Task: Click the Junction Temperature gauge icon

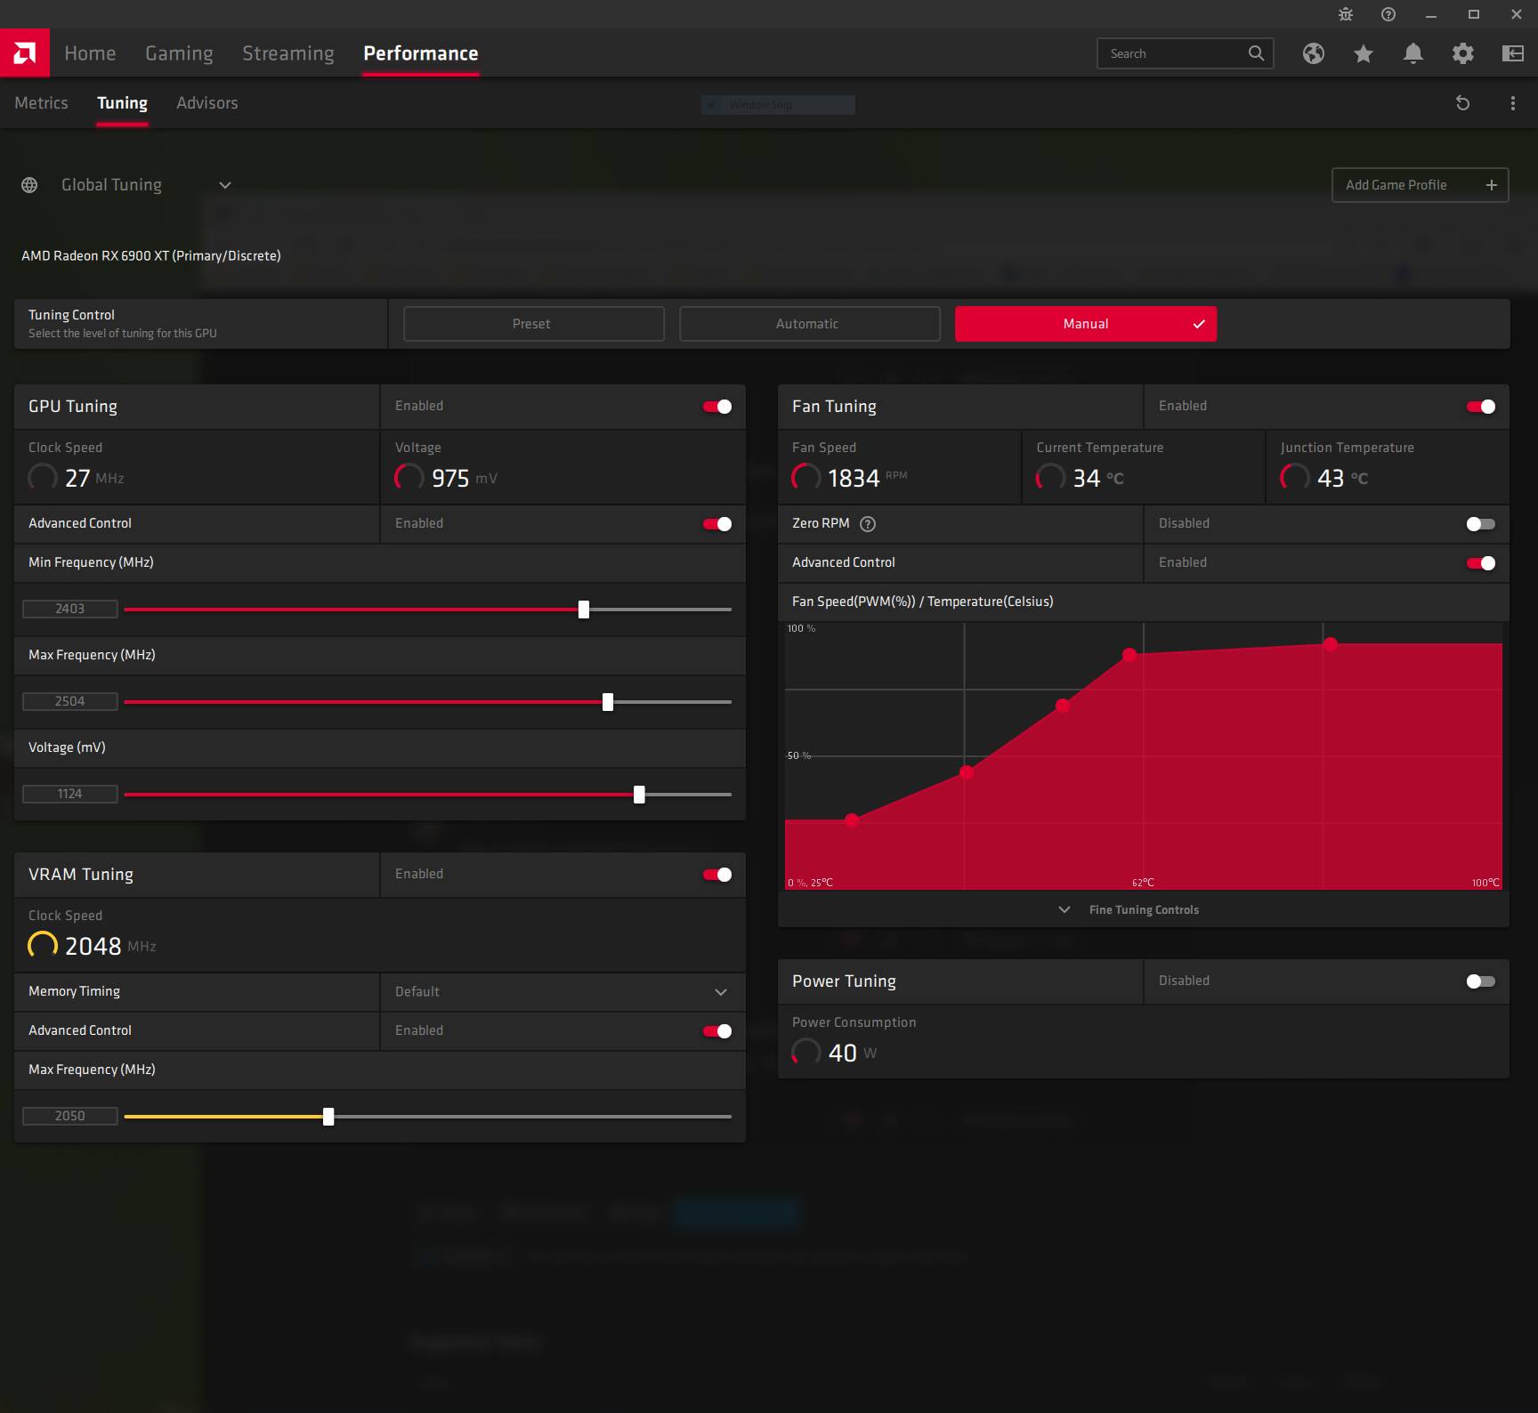Action: 1294,477
